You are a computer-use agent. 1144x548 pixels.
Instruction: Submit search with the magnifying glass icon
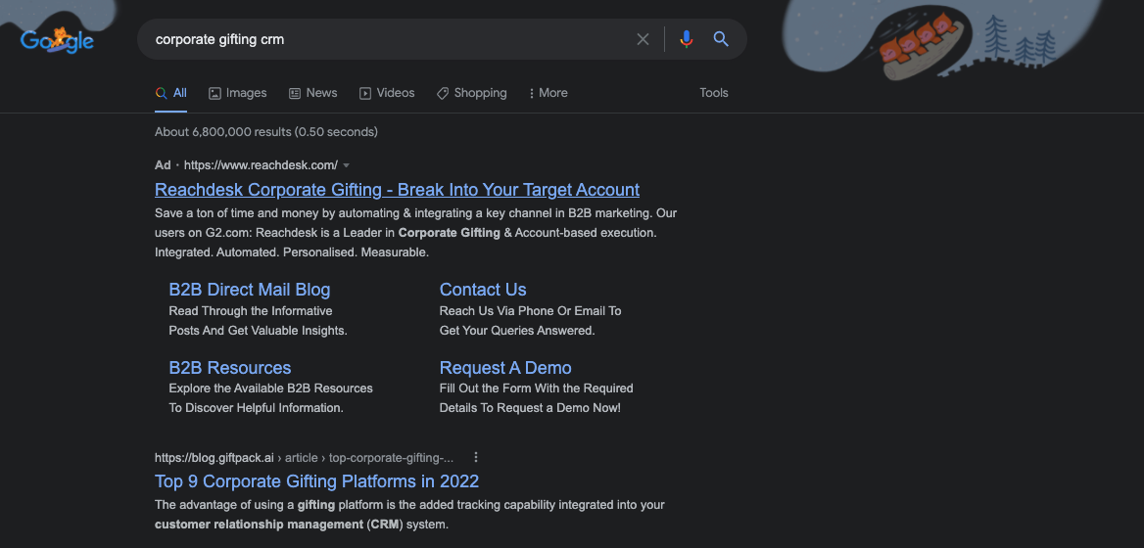click(721, 39)
